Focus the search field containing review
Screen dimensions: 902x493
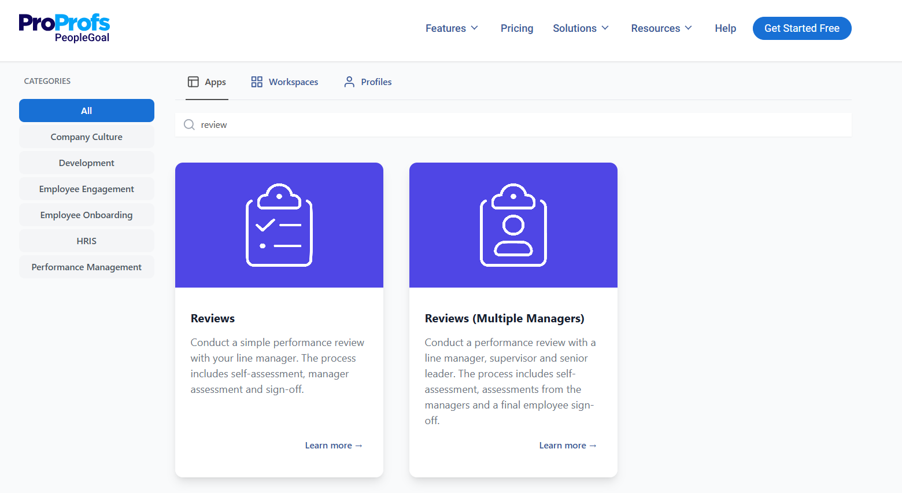click(x=513, y=124)
